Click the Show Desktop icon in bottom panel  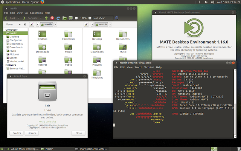point(2,149)
